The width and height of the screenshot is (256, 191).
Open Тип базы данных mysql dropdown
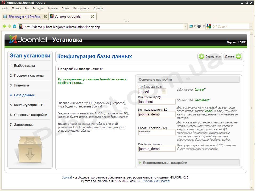click(x=152, y=92)
